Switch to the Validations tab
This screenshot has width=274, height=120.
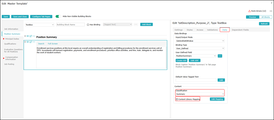coord(212,30)
